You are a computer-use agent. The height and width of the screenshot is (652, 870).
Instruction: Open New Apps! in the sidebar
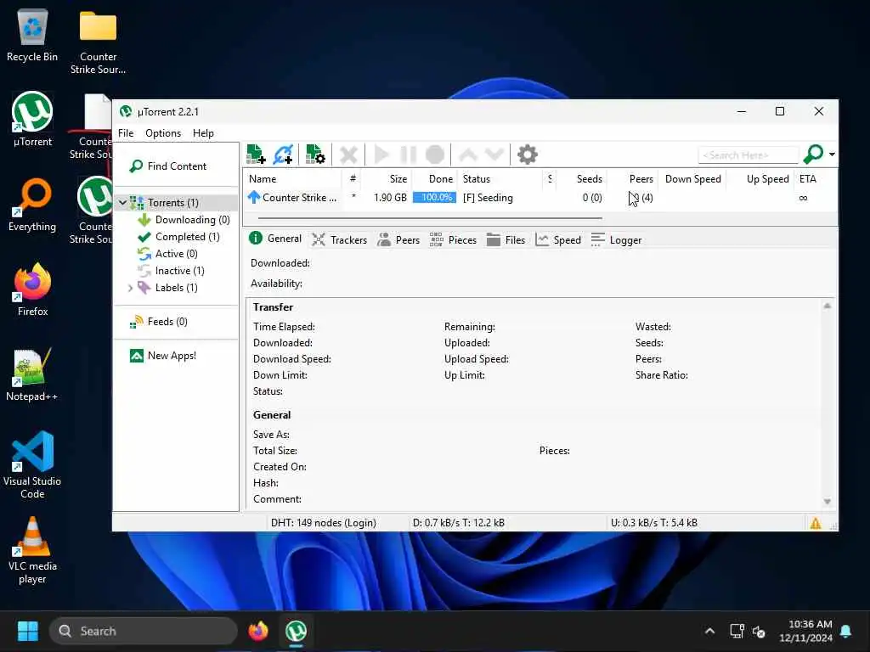coord(172,356)
